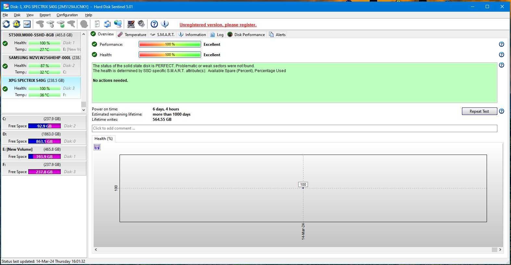Image resolution: width=511 pixels, height=265 pixels.
Task: Click disk list scroll down arrow
Action: [x=83, y=110]
